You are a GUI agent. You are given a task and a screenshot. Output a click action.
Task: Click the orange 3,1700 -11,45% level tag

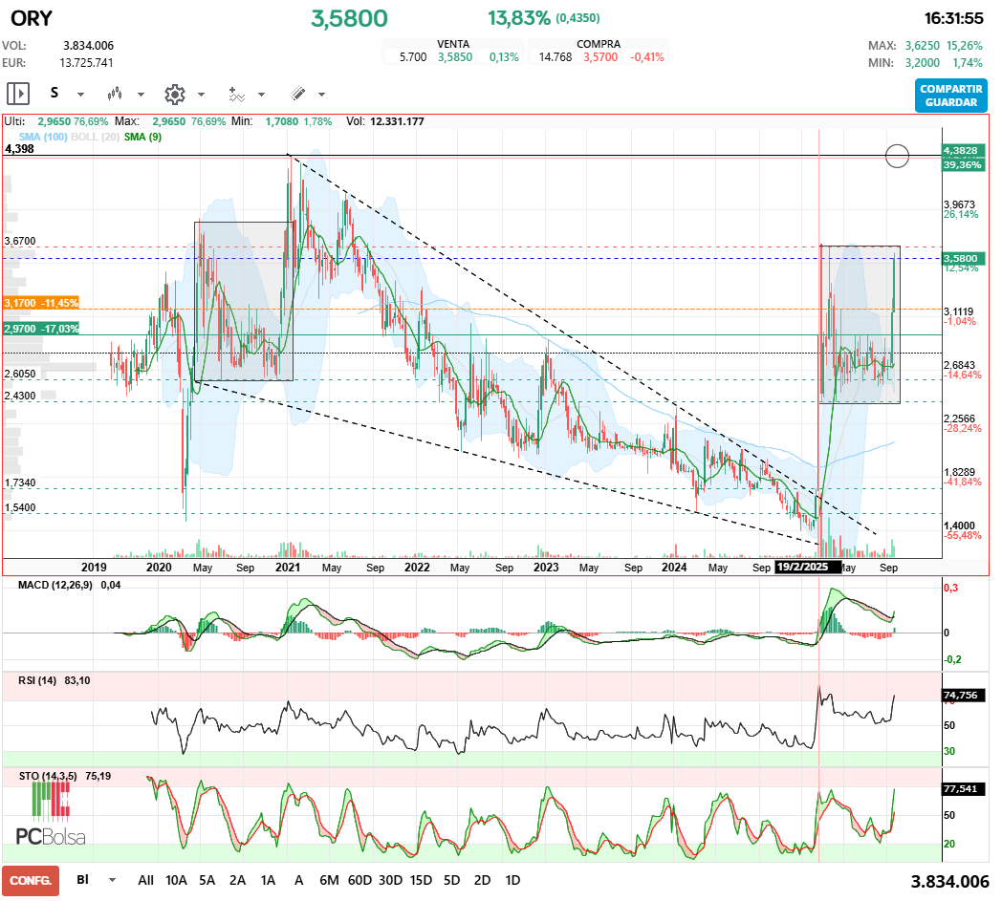click(x=41, y=303)
